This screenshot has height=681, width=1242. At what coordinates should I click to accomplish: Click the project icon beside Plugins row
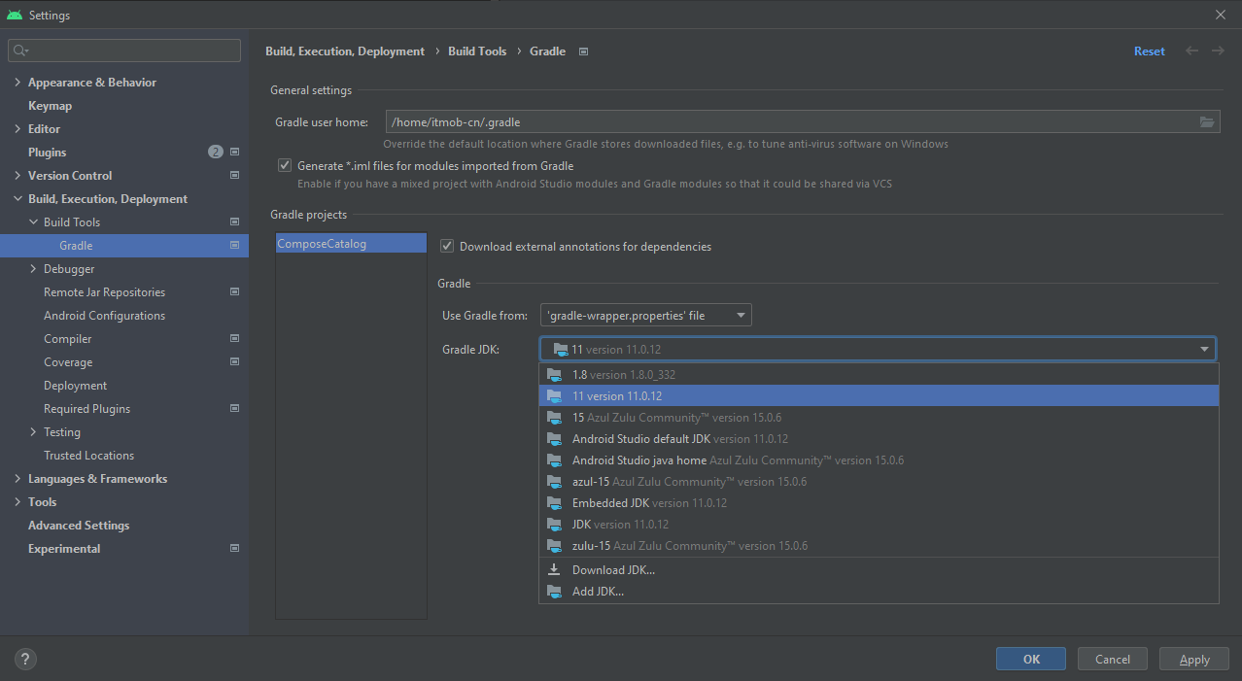coord(234,153)
